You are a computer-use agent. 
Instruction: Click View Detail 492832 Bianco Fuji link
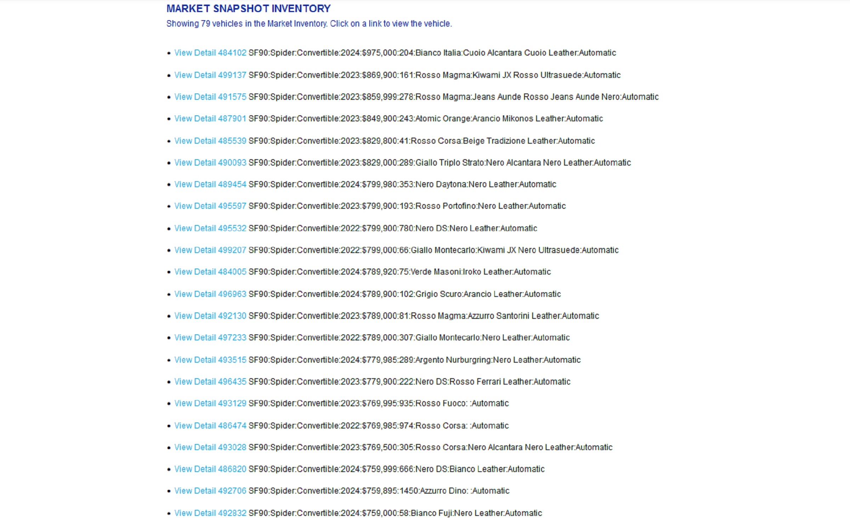[210, 513]
